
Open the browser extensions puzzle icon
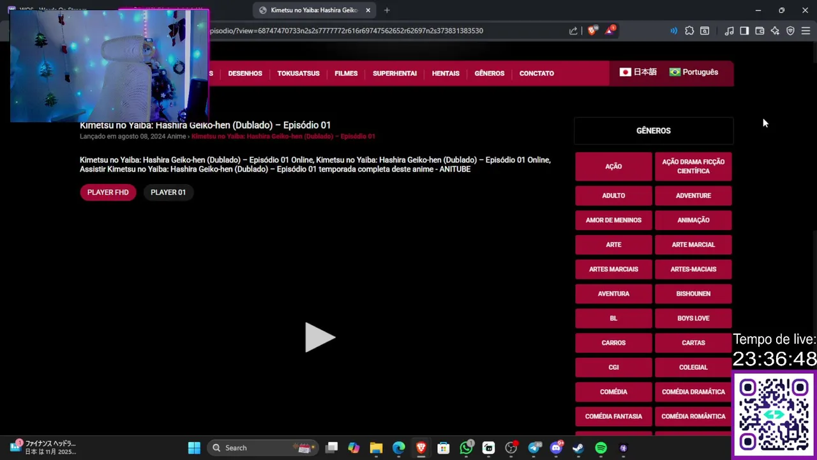pyautogui.click(x=689, y=31)
